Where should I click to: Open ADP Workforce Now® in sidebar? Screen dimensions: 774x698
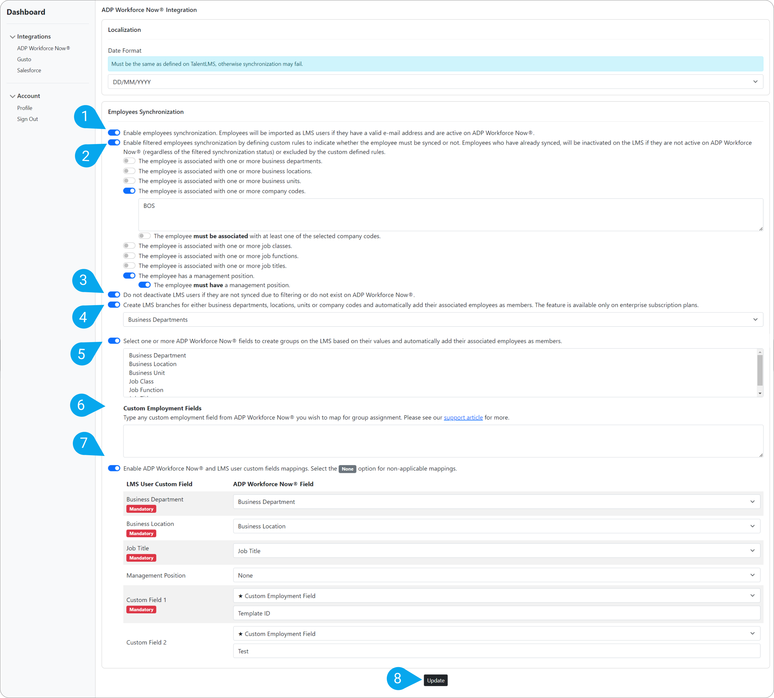[43, 48]
